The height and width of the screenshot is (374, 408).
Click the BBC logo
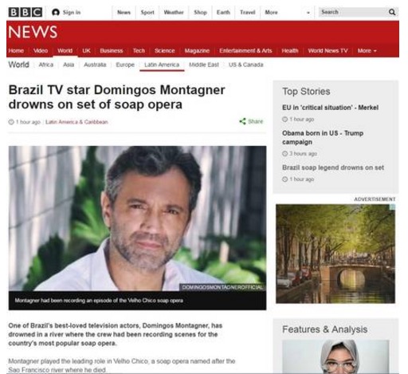(x=25, y=12)
